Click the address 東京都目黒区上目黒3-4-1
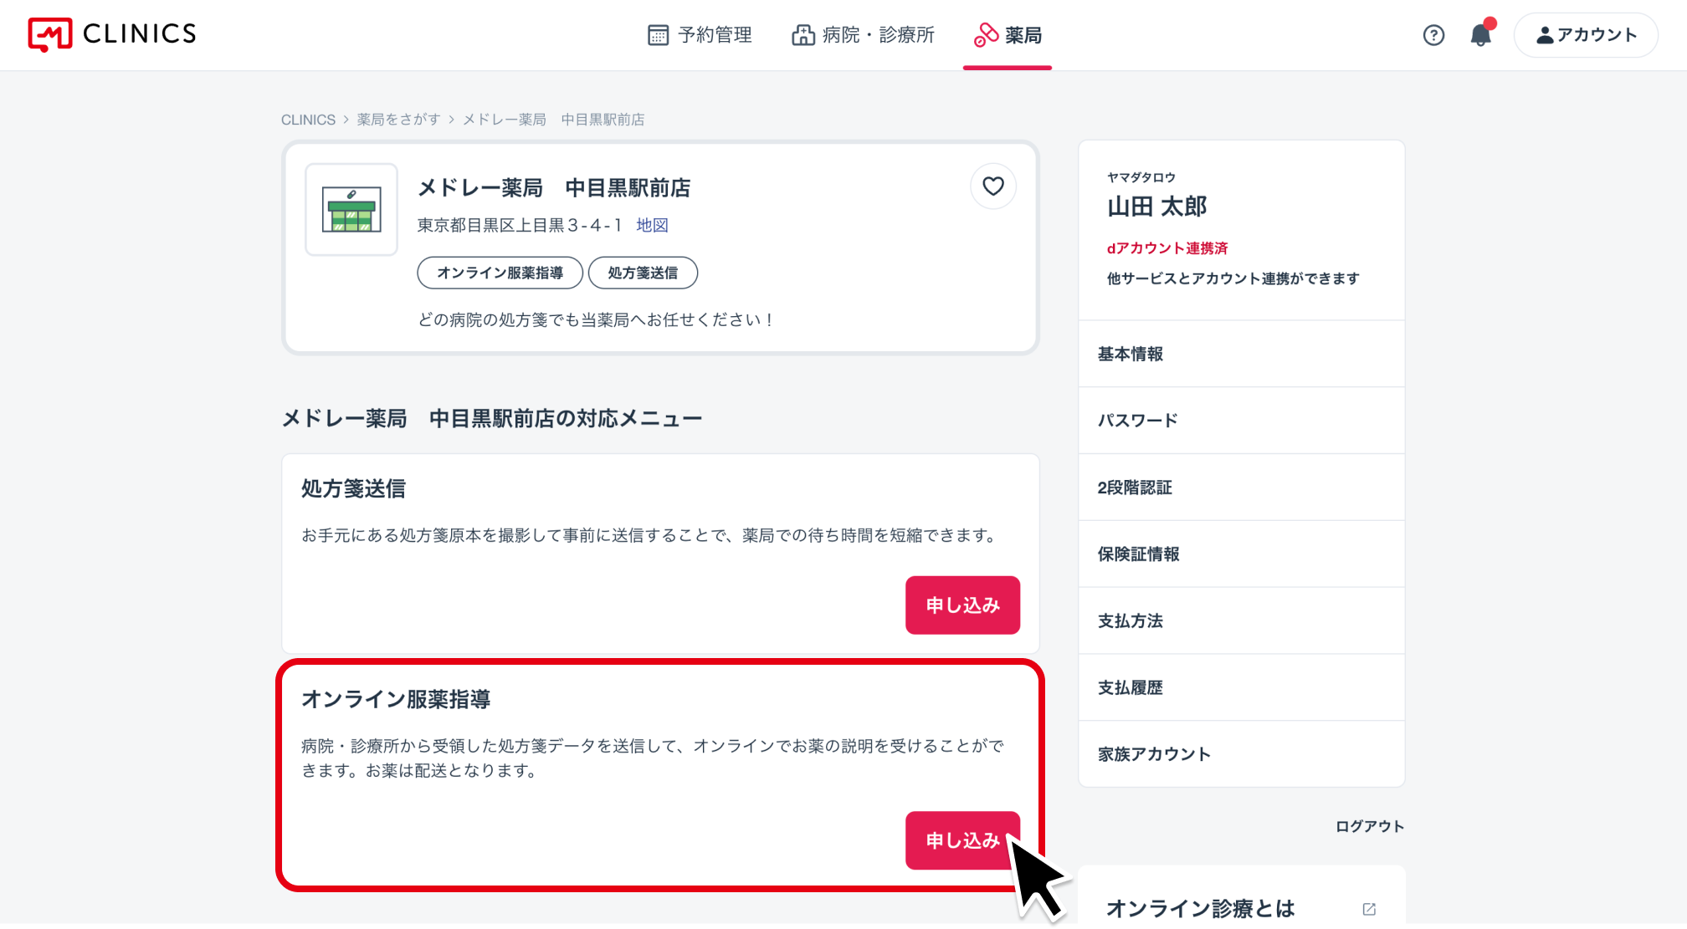Viewport: 1687px width, 929px height. click(x=520, y=225)
